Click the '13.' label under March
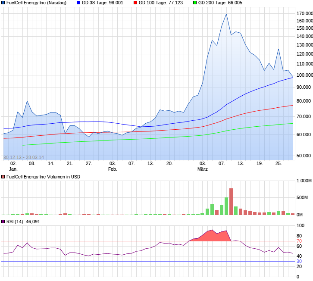This screenshot has height=281, width=313. tap(241, 163)
